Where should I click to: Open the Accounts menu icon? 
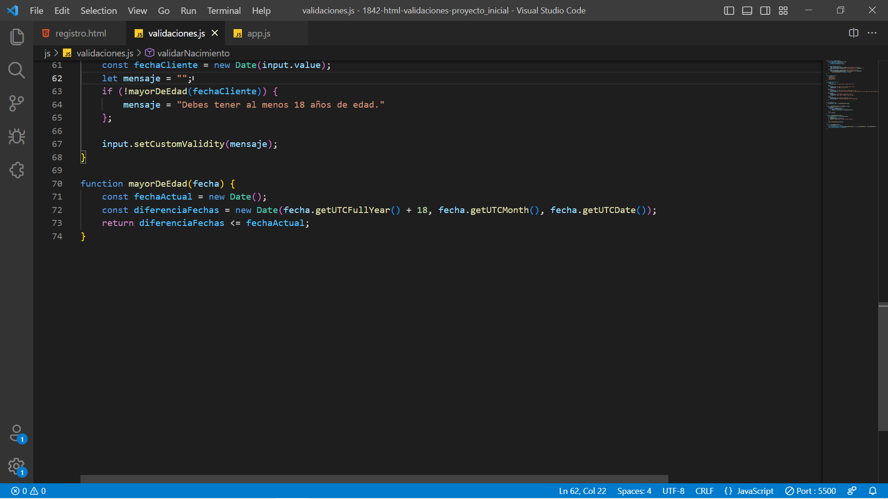(17, 434)
